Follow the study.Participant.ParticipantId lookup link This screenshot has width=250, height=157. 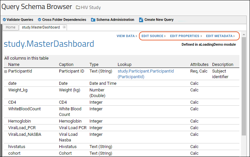point(146,71)
